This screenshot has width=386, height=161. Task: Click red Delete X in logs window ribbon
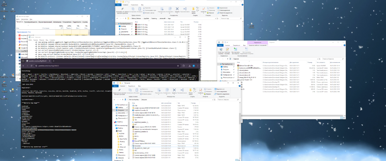click(x=177, y=8)
